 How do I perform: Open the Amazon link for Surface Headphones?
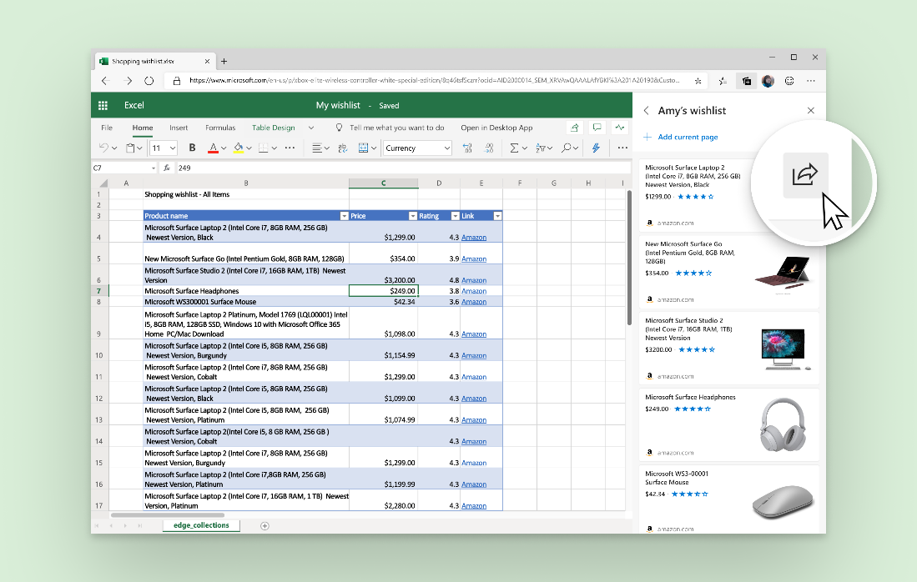point(473,291)
